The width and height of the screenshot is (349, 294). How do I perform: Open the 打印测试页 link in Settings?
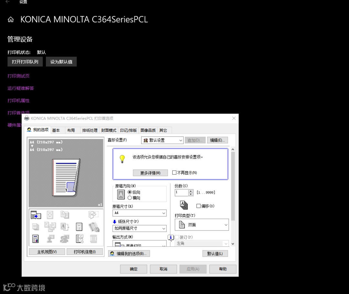18,76
